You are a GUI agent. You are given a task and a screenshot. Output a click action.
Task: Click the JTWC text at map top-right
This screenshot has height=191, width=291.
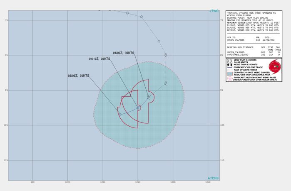tap(214, 11)
